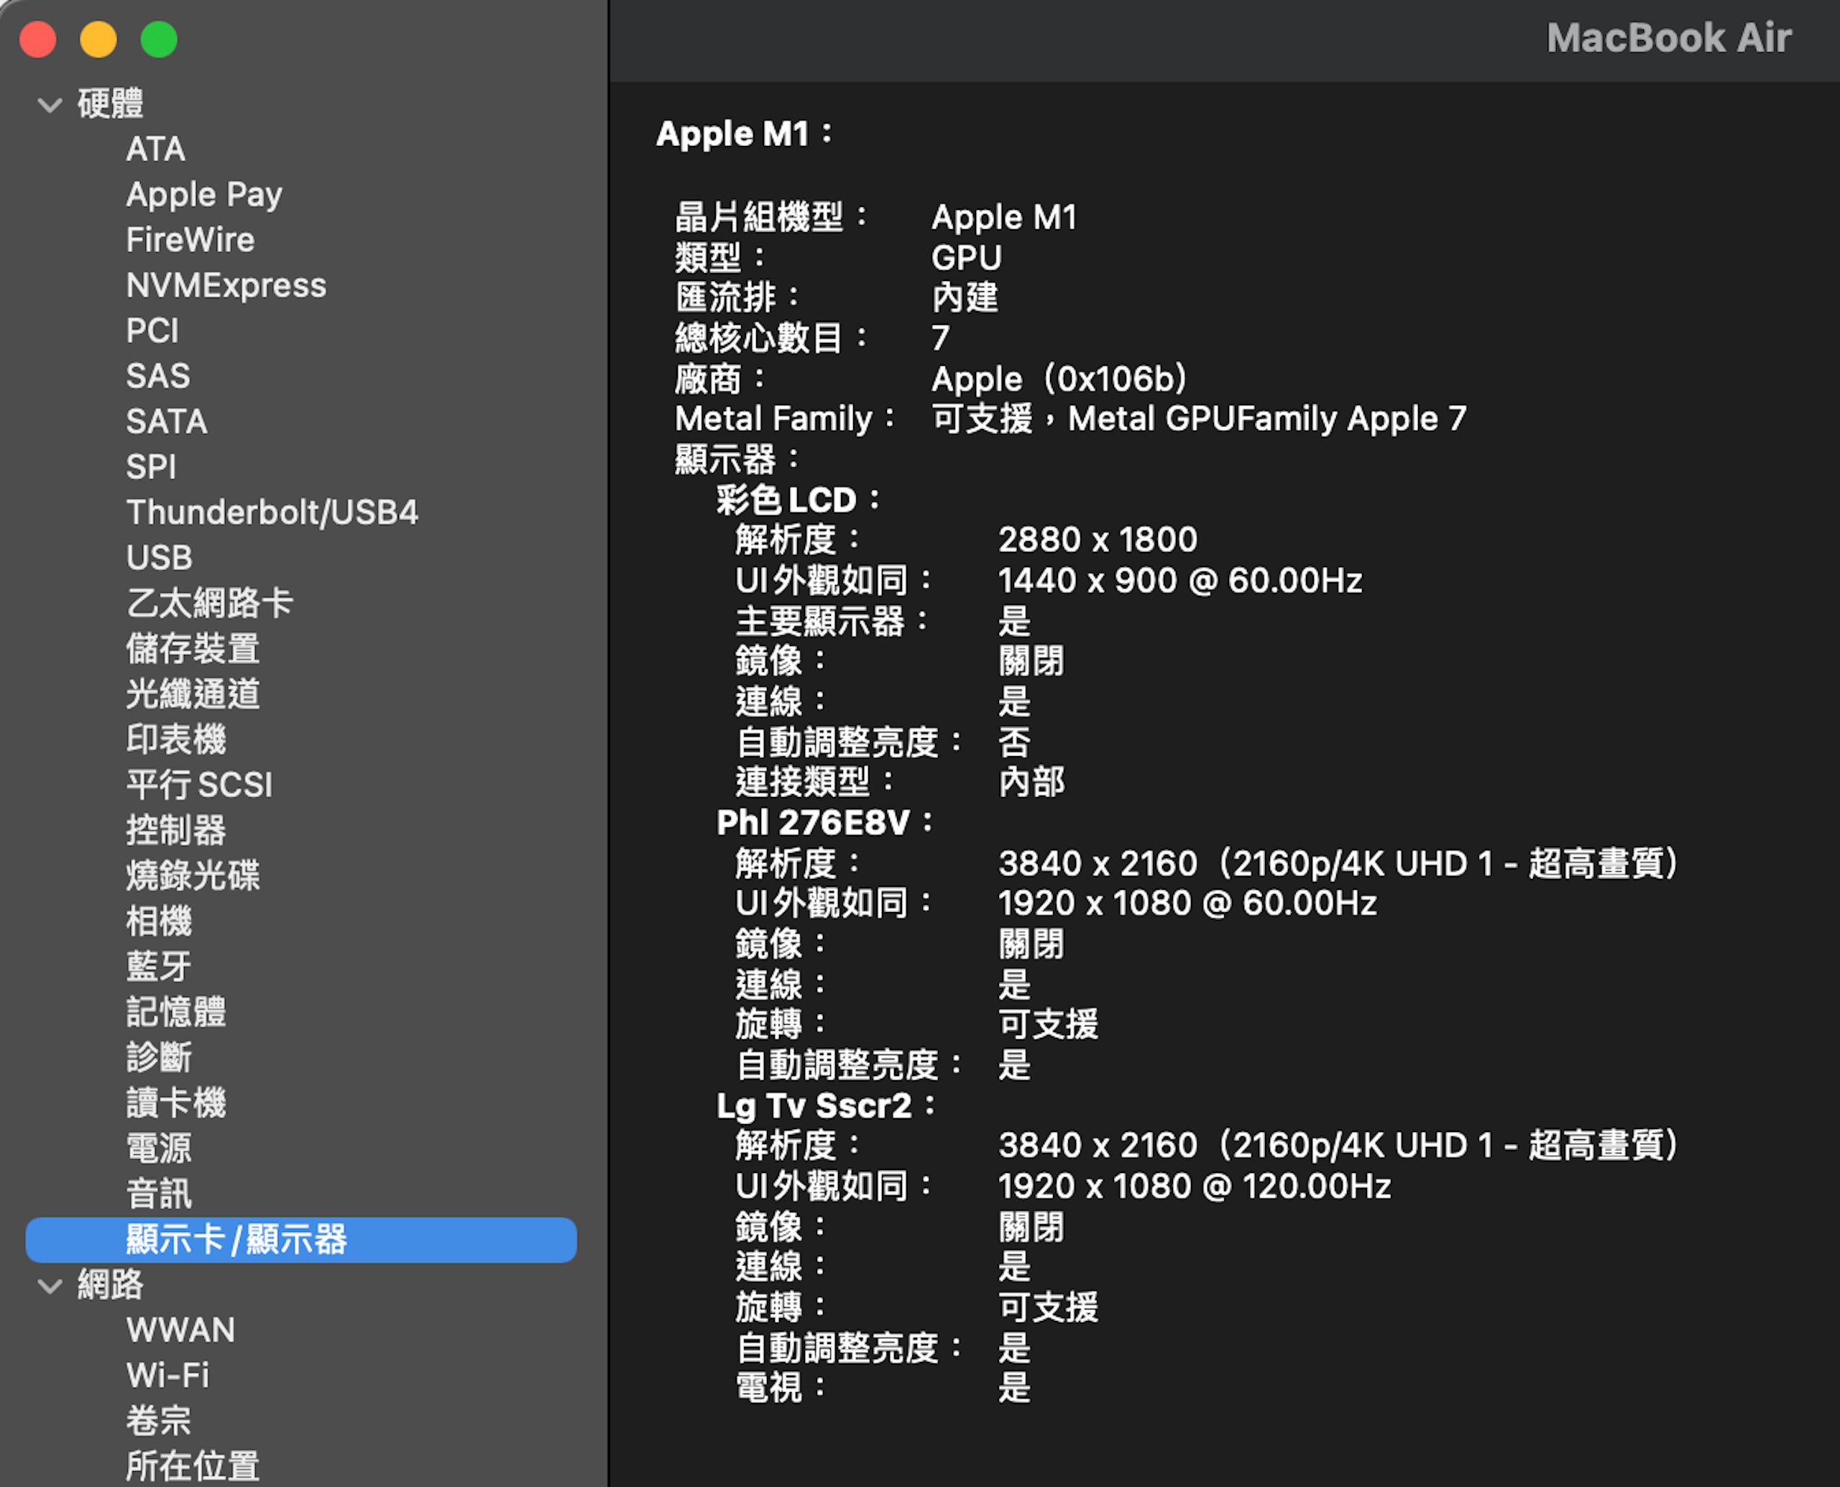This screenshot has height=1487, width=1840.
Task: Click the yellow minimize window button
Action: [x=98, y=40]
